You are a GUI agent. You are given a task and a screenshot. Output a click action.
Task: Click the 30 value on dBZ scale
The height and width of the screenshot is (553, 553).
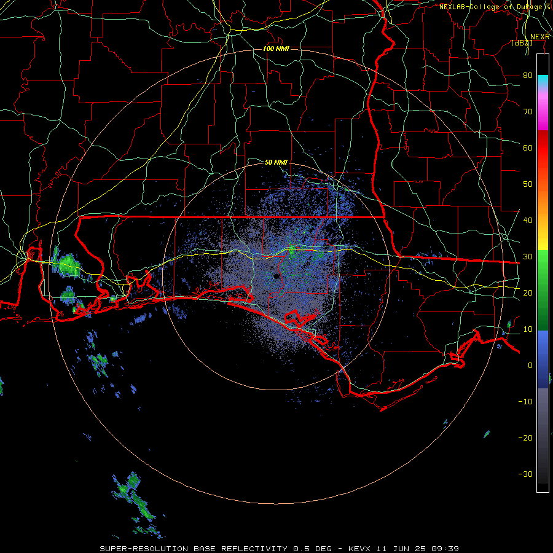(528, 257)
